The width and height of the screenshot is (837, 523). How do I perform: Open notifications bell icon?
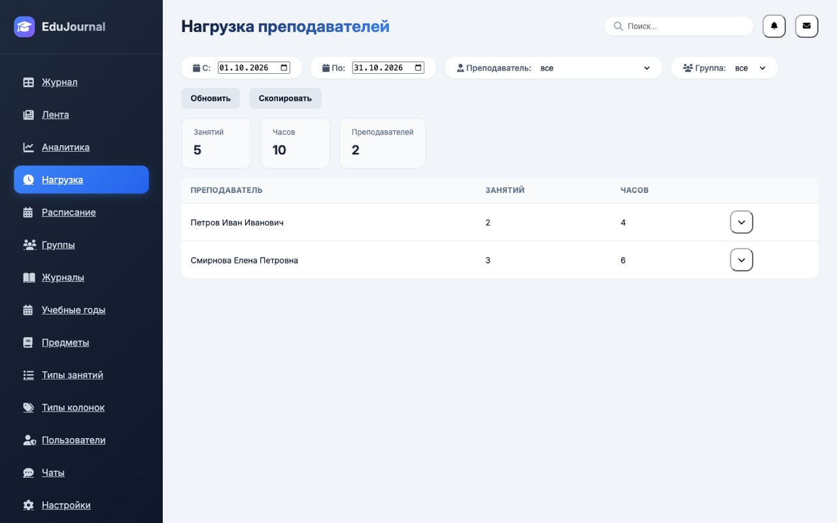click(x=774, y=26)
